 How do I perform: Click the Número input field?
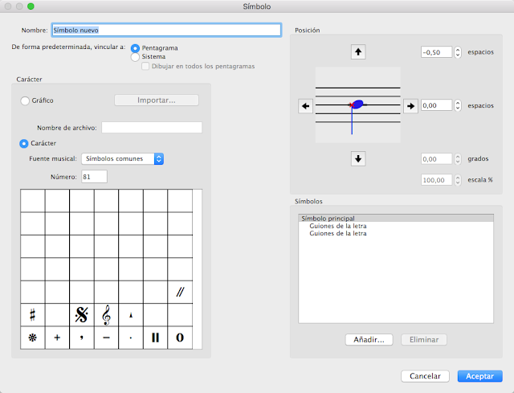[x=94, y=176]
